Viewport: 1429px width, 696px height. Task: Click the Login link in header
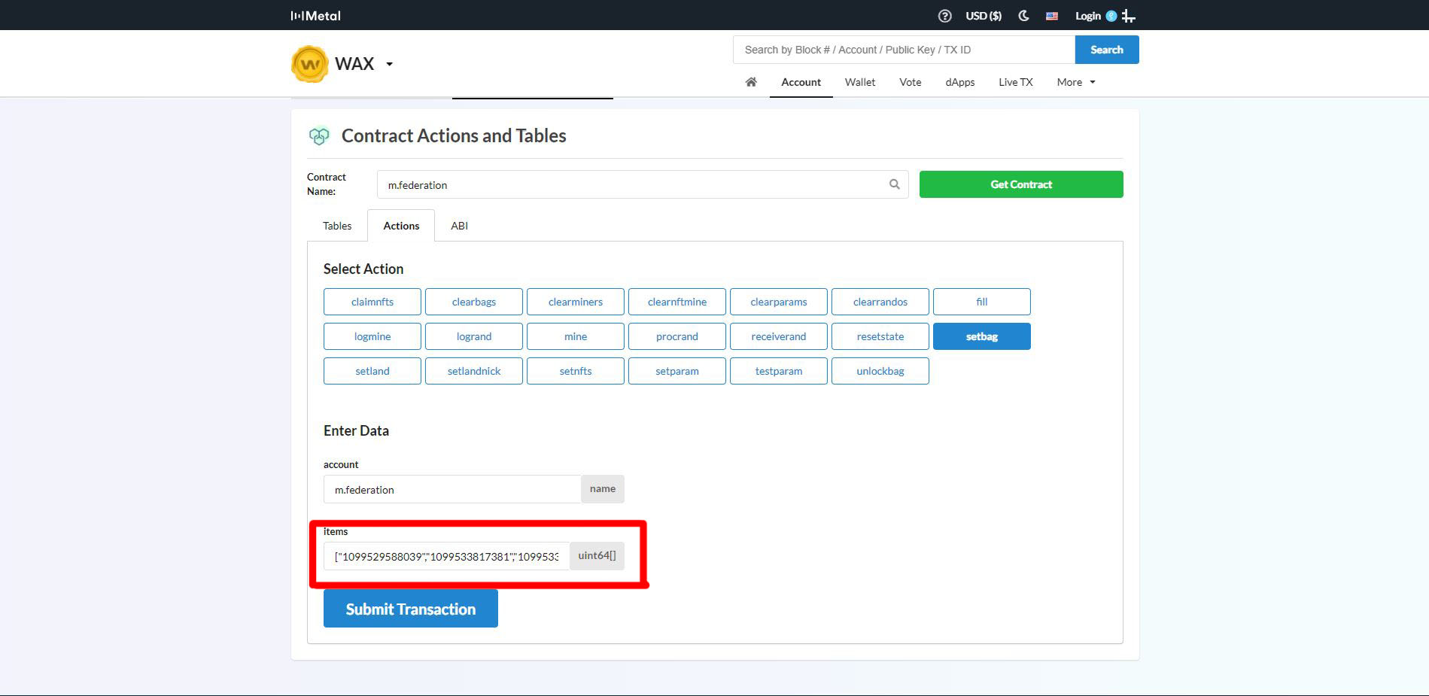coord(1087,16)
